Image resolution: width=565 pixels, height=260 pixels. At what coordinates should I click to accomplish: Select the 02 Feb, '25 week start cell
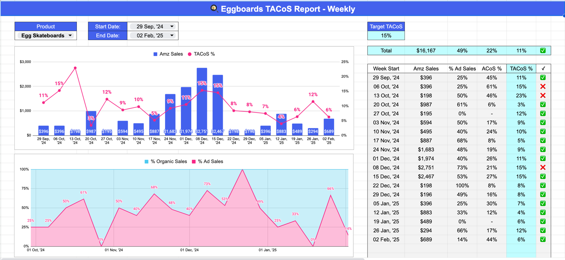(386, 239)
